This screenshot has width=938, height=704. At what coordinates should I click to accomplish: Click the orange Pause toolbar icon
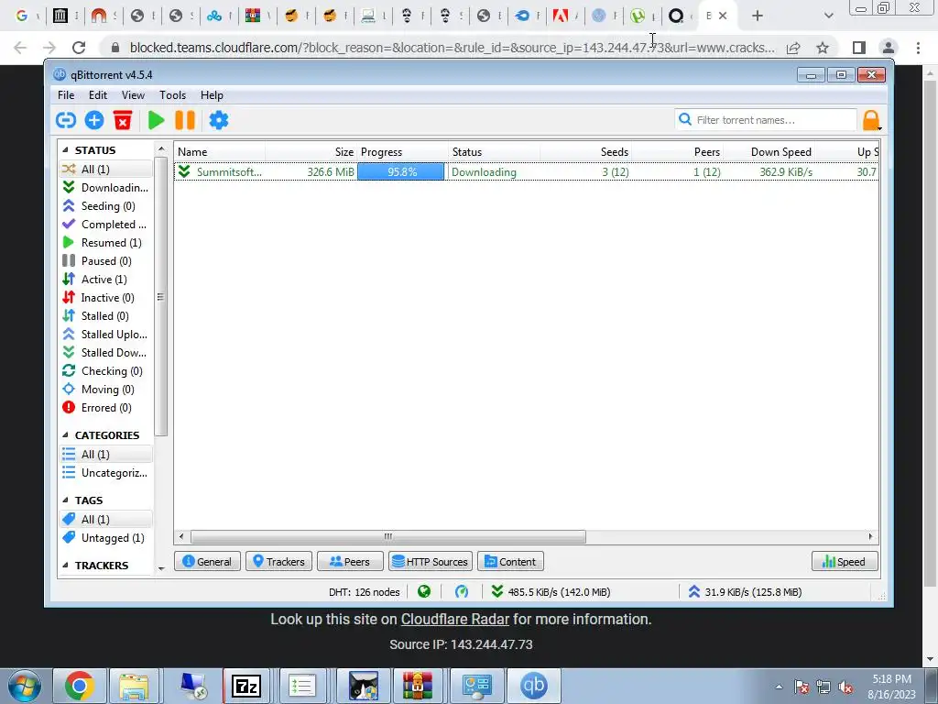[185, 120]
